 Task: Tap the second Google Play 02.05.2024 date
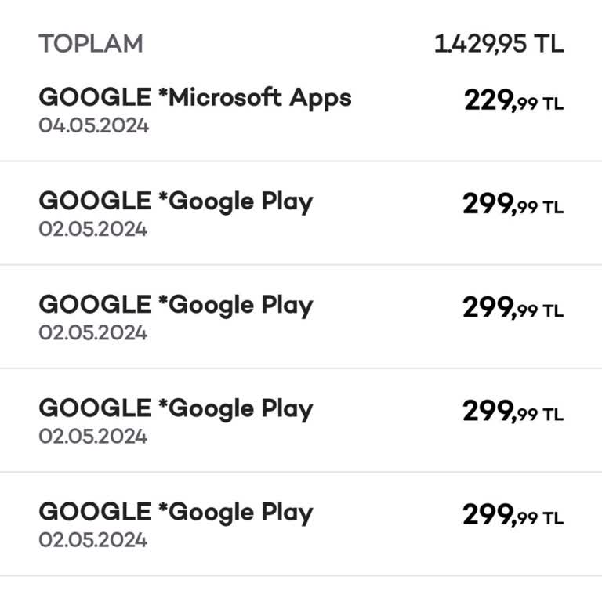pyautogui.click(x=93, y=332)
